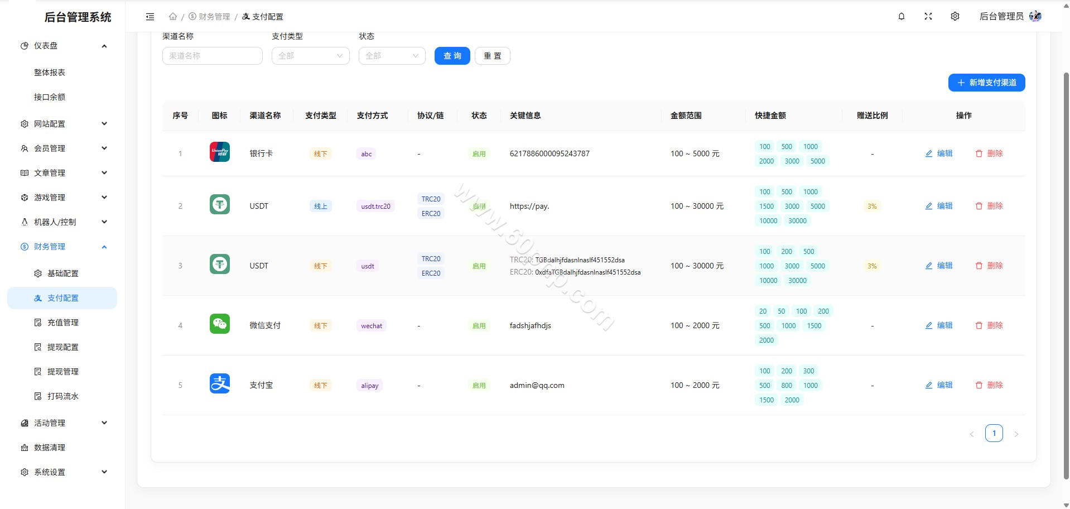Viewport: 1070px width, 509px height.
Task: Click the 数据清理 icon in sidebar
Action: click(25, 448)
